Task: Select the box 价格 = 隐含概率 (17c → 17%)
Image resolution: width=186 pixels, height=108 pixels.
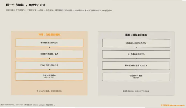Action: tap(49, 77)
